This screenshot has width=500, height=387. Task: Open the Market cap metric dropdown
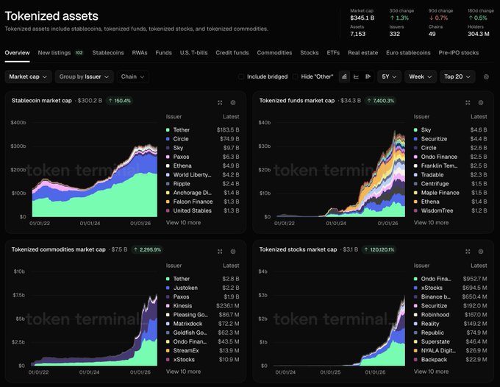pos(28,77)
